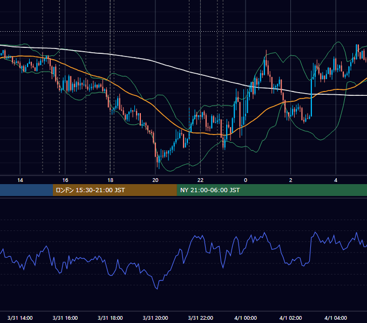367x323 pixels.
Task: Click the 3/31 22:00 time label
Action: 201,318
